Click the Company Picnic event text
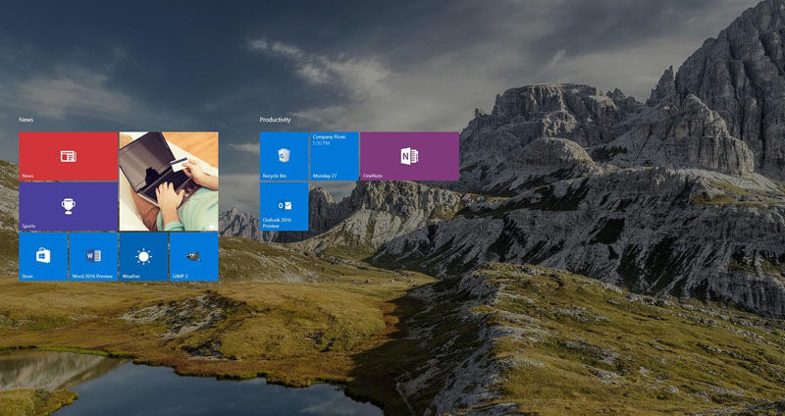785x416 pixels. (330, 138)
